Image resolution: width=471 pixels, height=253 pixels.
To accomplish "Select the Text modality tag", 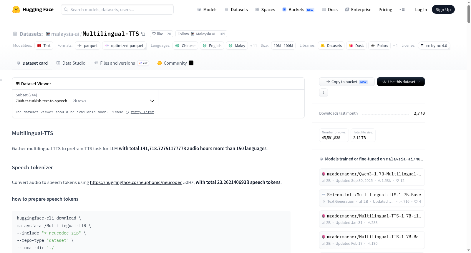I will click(44, 46).
